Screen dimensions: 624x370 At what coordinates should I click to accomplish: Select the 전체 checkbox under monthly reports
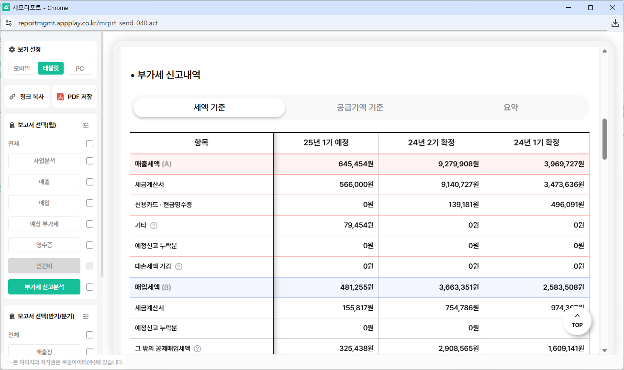click(89, 144)
